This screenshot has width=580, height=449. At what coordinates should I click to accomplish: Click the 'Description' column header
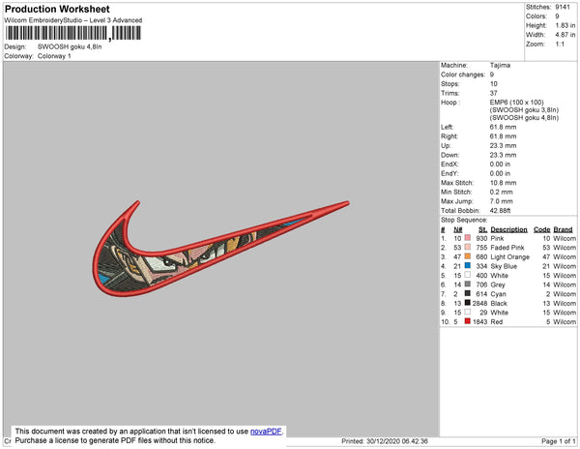[x=508, y=229]
